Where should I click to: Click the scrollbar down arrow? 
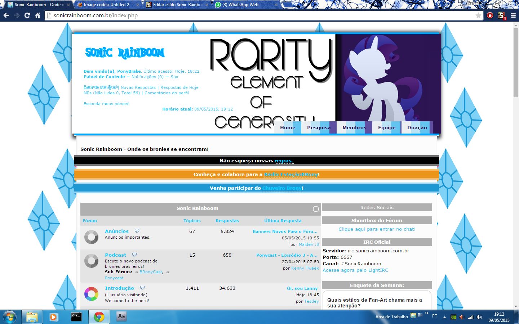pyautogui.click(x=516, y=306)
